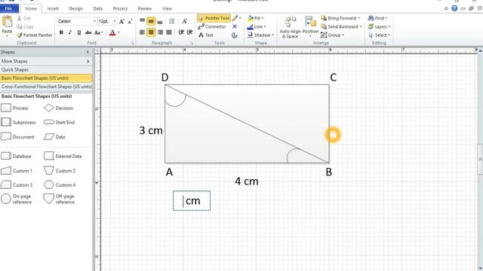Viewport: 483px width, 271px height.
Task: Apply strikethrough to text
Action: [88, 32]
